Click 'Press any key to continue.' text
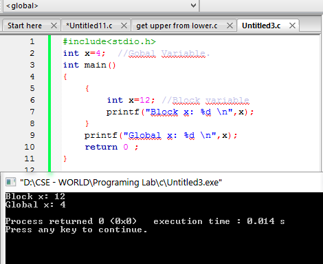The width and height of the screenshot is (323, 264). pos(76,230)
